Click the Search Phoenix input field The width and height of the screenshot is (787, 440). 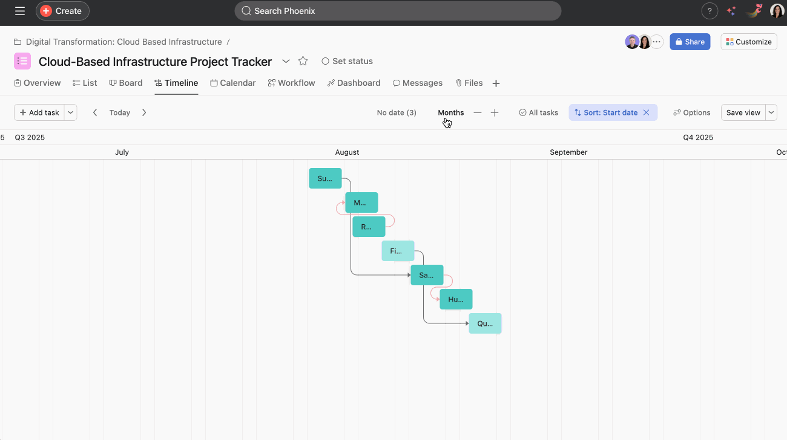pos(398,11)
